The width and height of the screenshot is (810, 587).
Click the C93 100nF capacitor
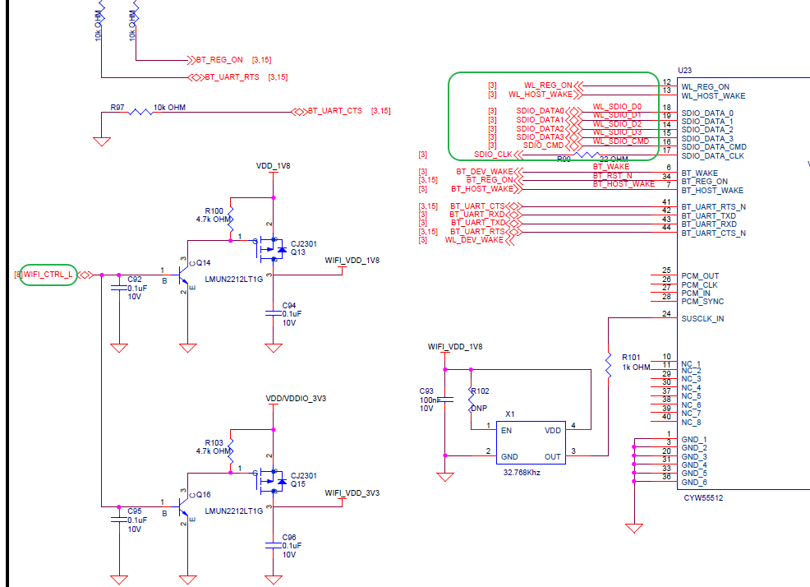(444, 400)
